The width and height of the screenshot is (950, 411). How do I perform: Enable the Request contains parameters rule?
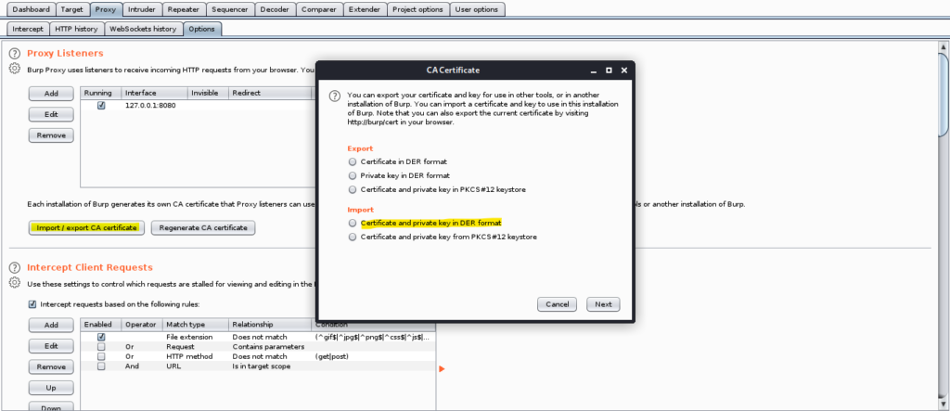(101, 347)
